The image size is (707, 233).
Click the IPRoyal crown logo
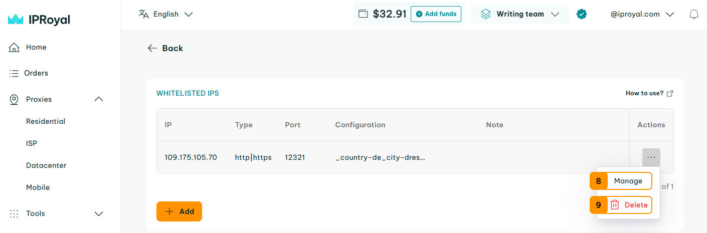(16, 20)
